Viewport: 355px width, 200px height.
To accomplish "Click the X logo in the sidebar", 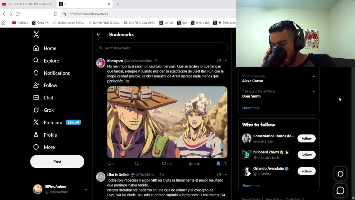I will tap(36, 34).
